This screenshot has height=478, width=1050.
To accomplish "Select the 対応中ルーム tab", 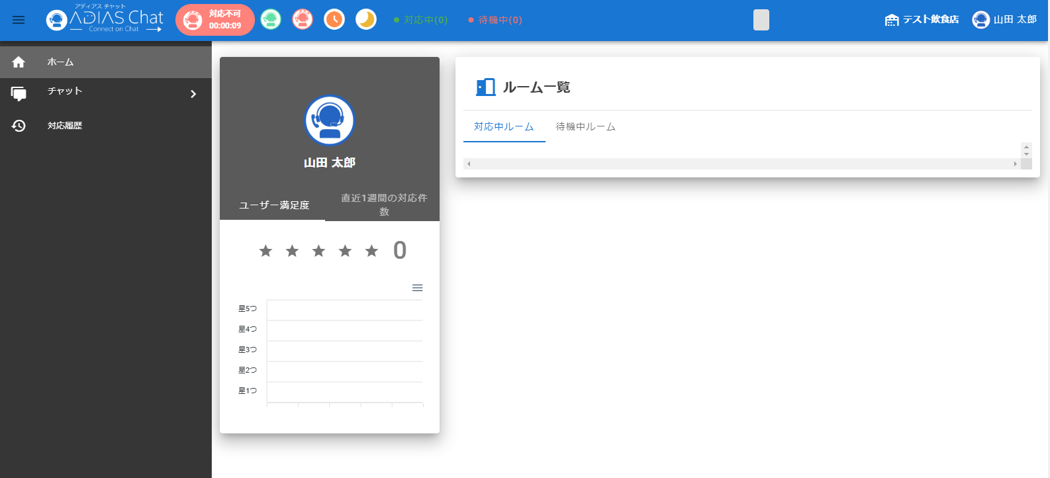I will [504, 127].
